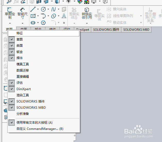Click the Apply Scene icon
The height and width of the screenshot is (142, 162).
pos(87,2)
